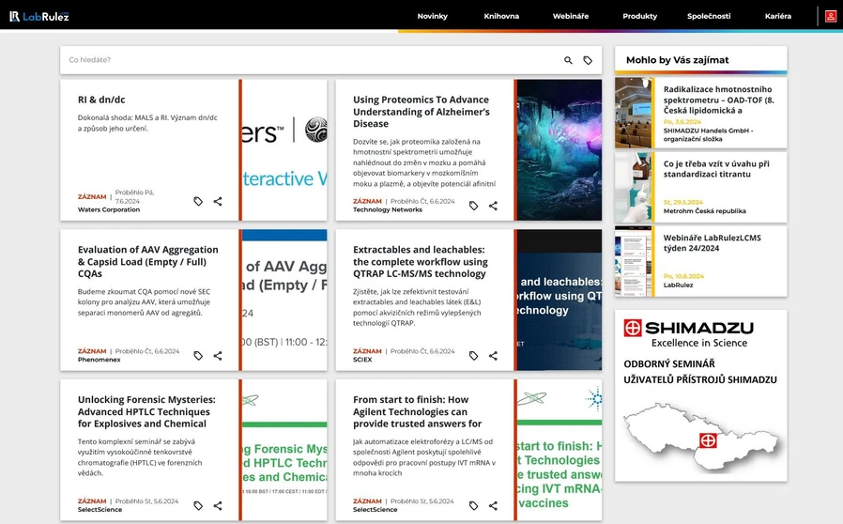Tag icon on Forensic Mysteries card
Viewport: 843px width, 524px height.
click(198, 506)
